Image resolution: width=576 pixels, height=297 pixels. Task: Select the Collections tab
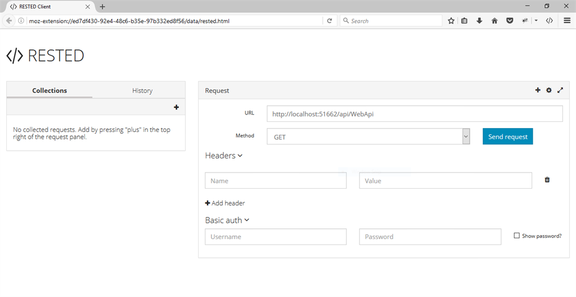pyautogui.click(x=49, y=90)
